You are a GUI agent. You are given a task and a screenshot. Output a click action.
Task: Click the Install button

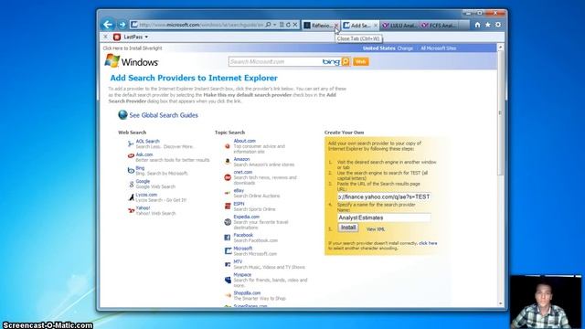pyautogui.click(x=348, y=228)
